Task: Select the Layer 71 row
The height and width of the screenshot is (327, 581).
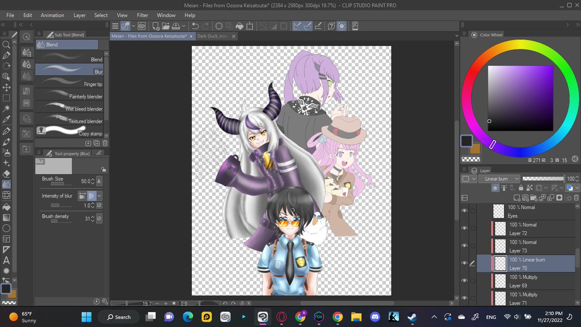Action: 526,298
